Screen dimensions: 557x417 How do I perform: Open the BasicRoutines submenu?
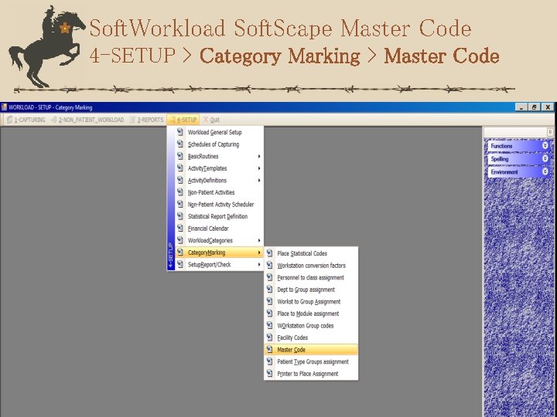click(x=220, y=156)
